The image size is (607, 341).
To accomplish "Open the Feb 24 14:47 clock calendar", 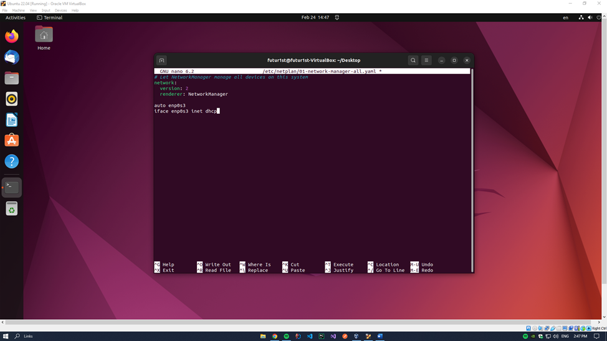I will [x=315, y=17].
